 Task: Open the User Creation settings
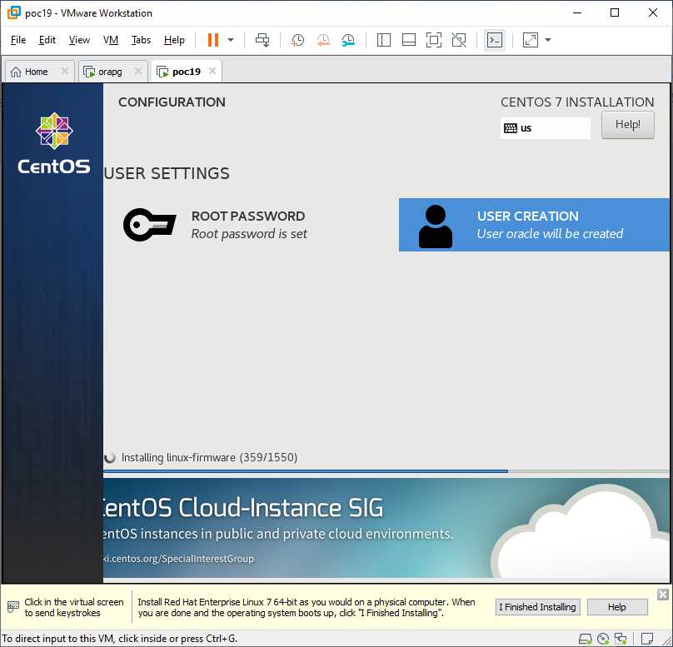[534, 225]
